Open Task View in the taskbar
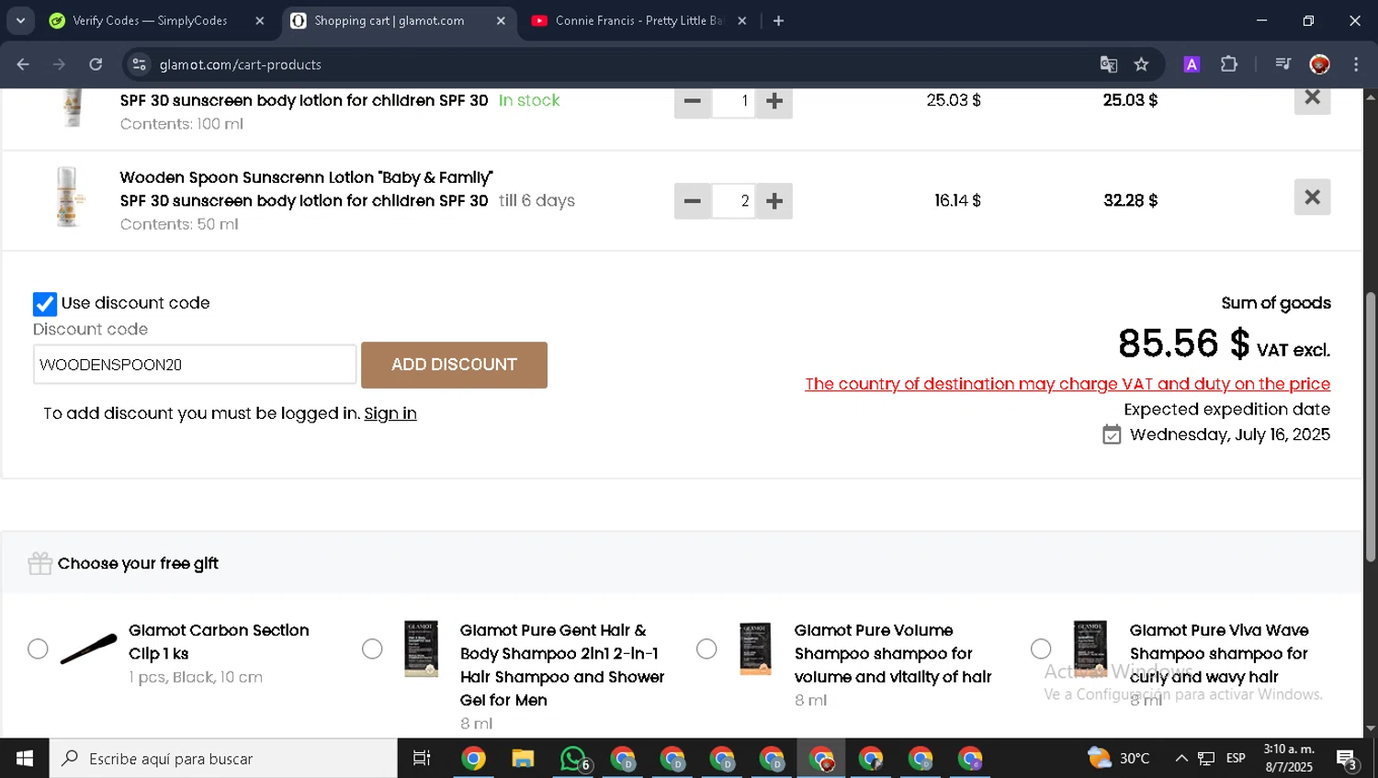This screenshot has height=778, width=1378. [x=422, y=759]
